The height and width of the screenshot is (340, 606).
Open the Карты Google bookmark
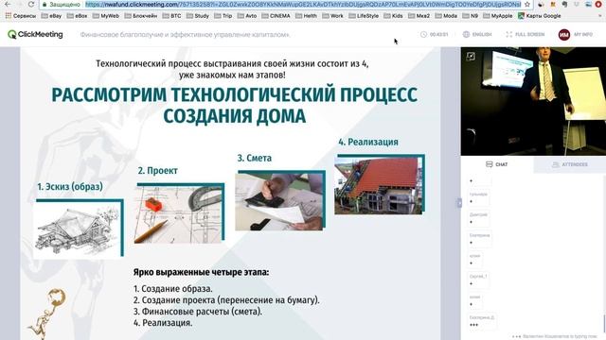[539, 16]
